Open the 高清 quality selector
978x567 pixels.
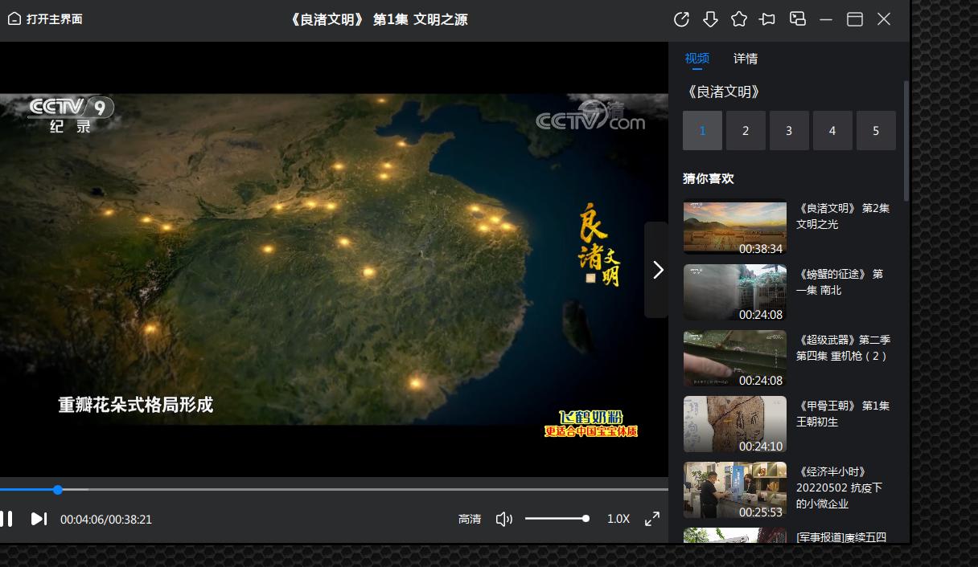[471, 519]
